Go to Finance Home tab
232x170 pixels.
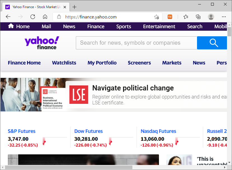click(x=24, y=63)
